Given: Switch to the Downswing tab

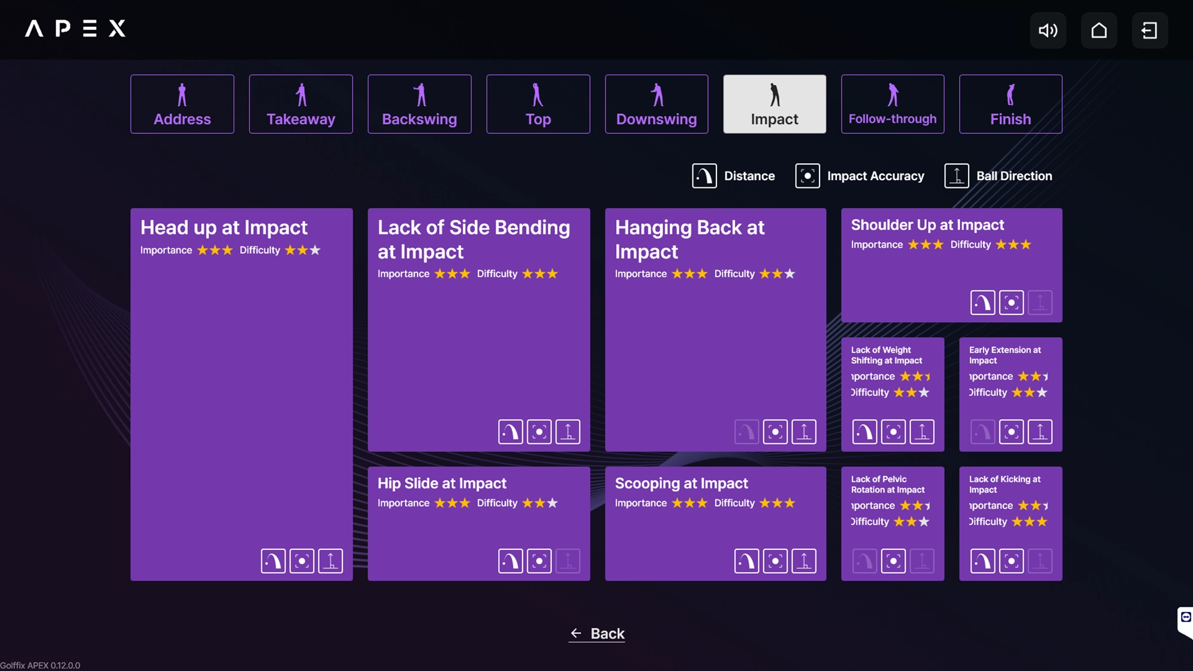Looking at the screenshot, I should [656, 104].
